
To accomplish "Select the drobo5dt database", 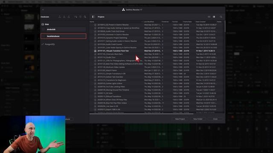I will (x=64, y=29).
